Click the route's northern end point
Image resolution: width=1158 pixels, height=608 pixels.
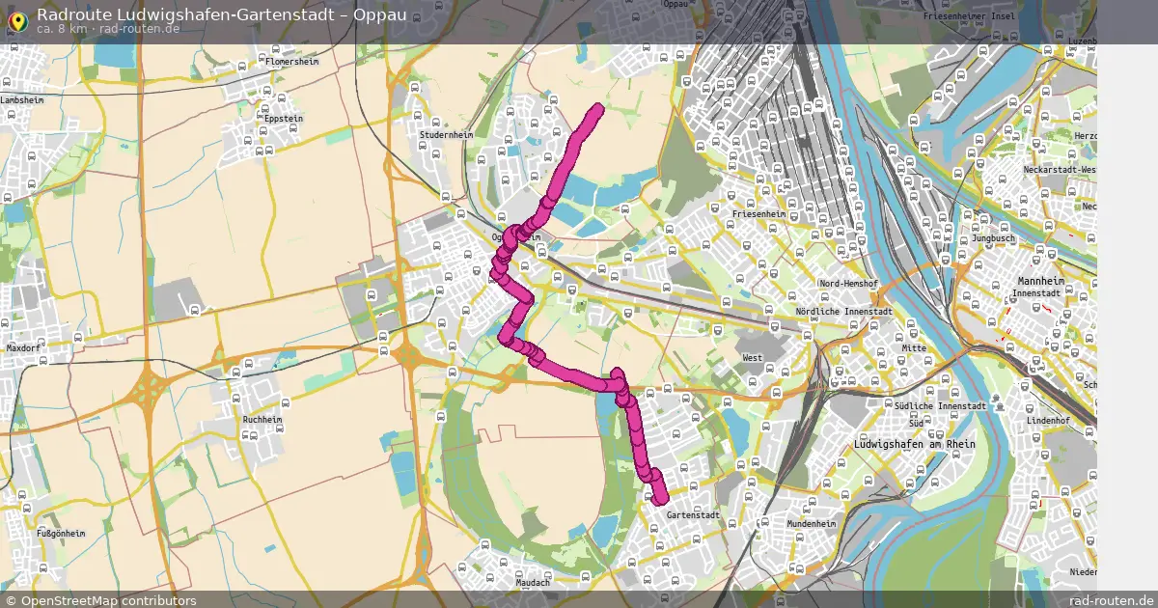[599, 108]
